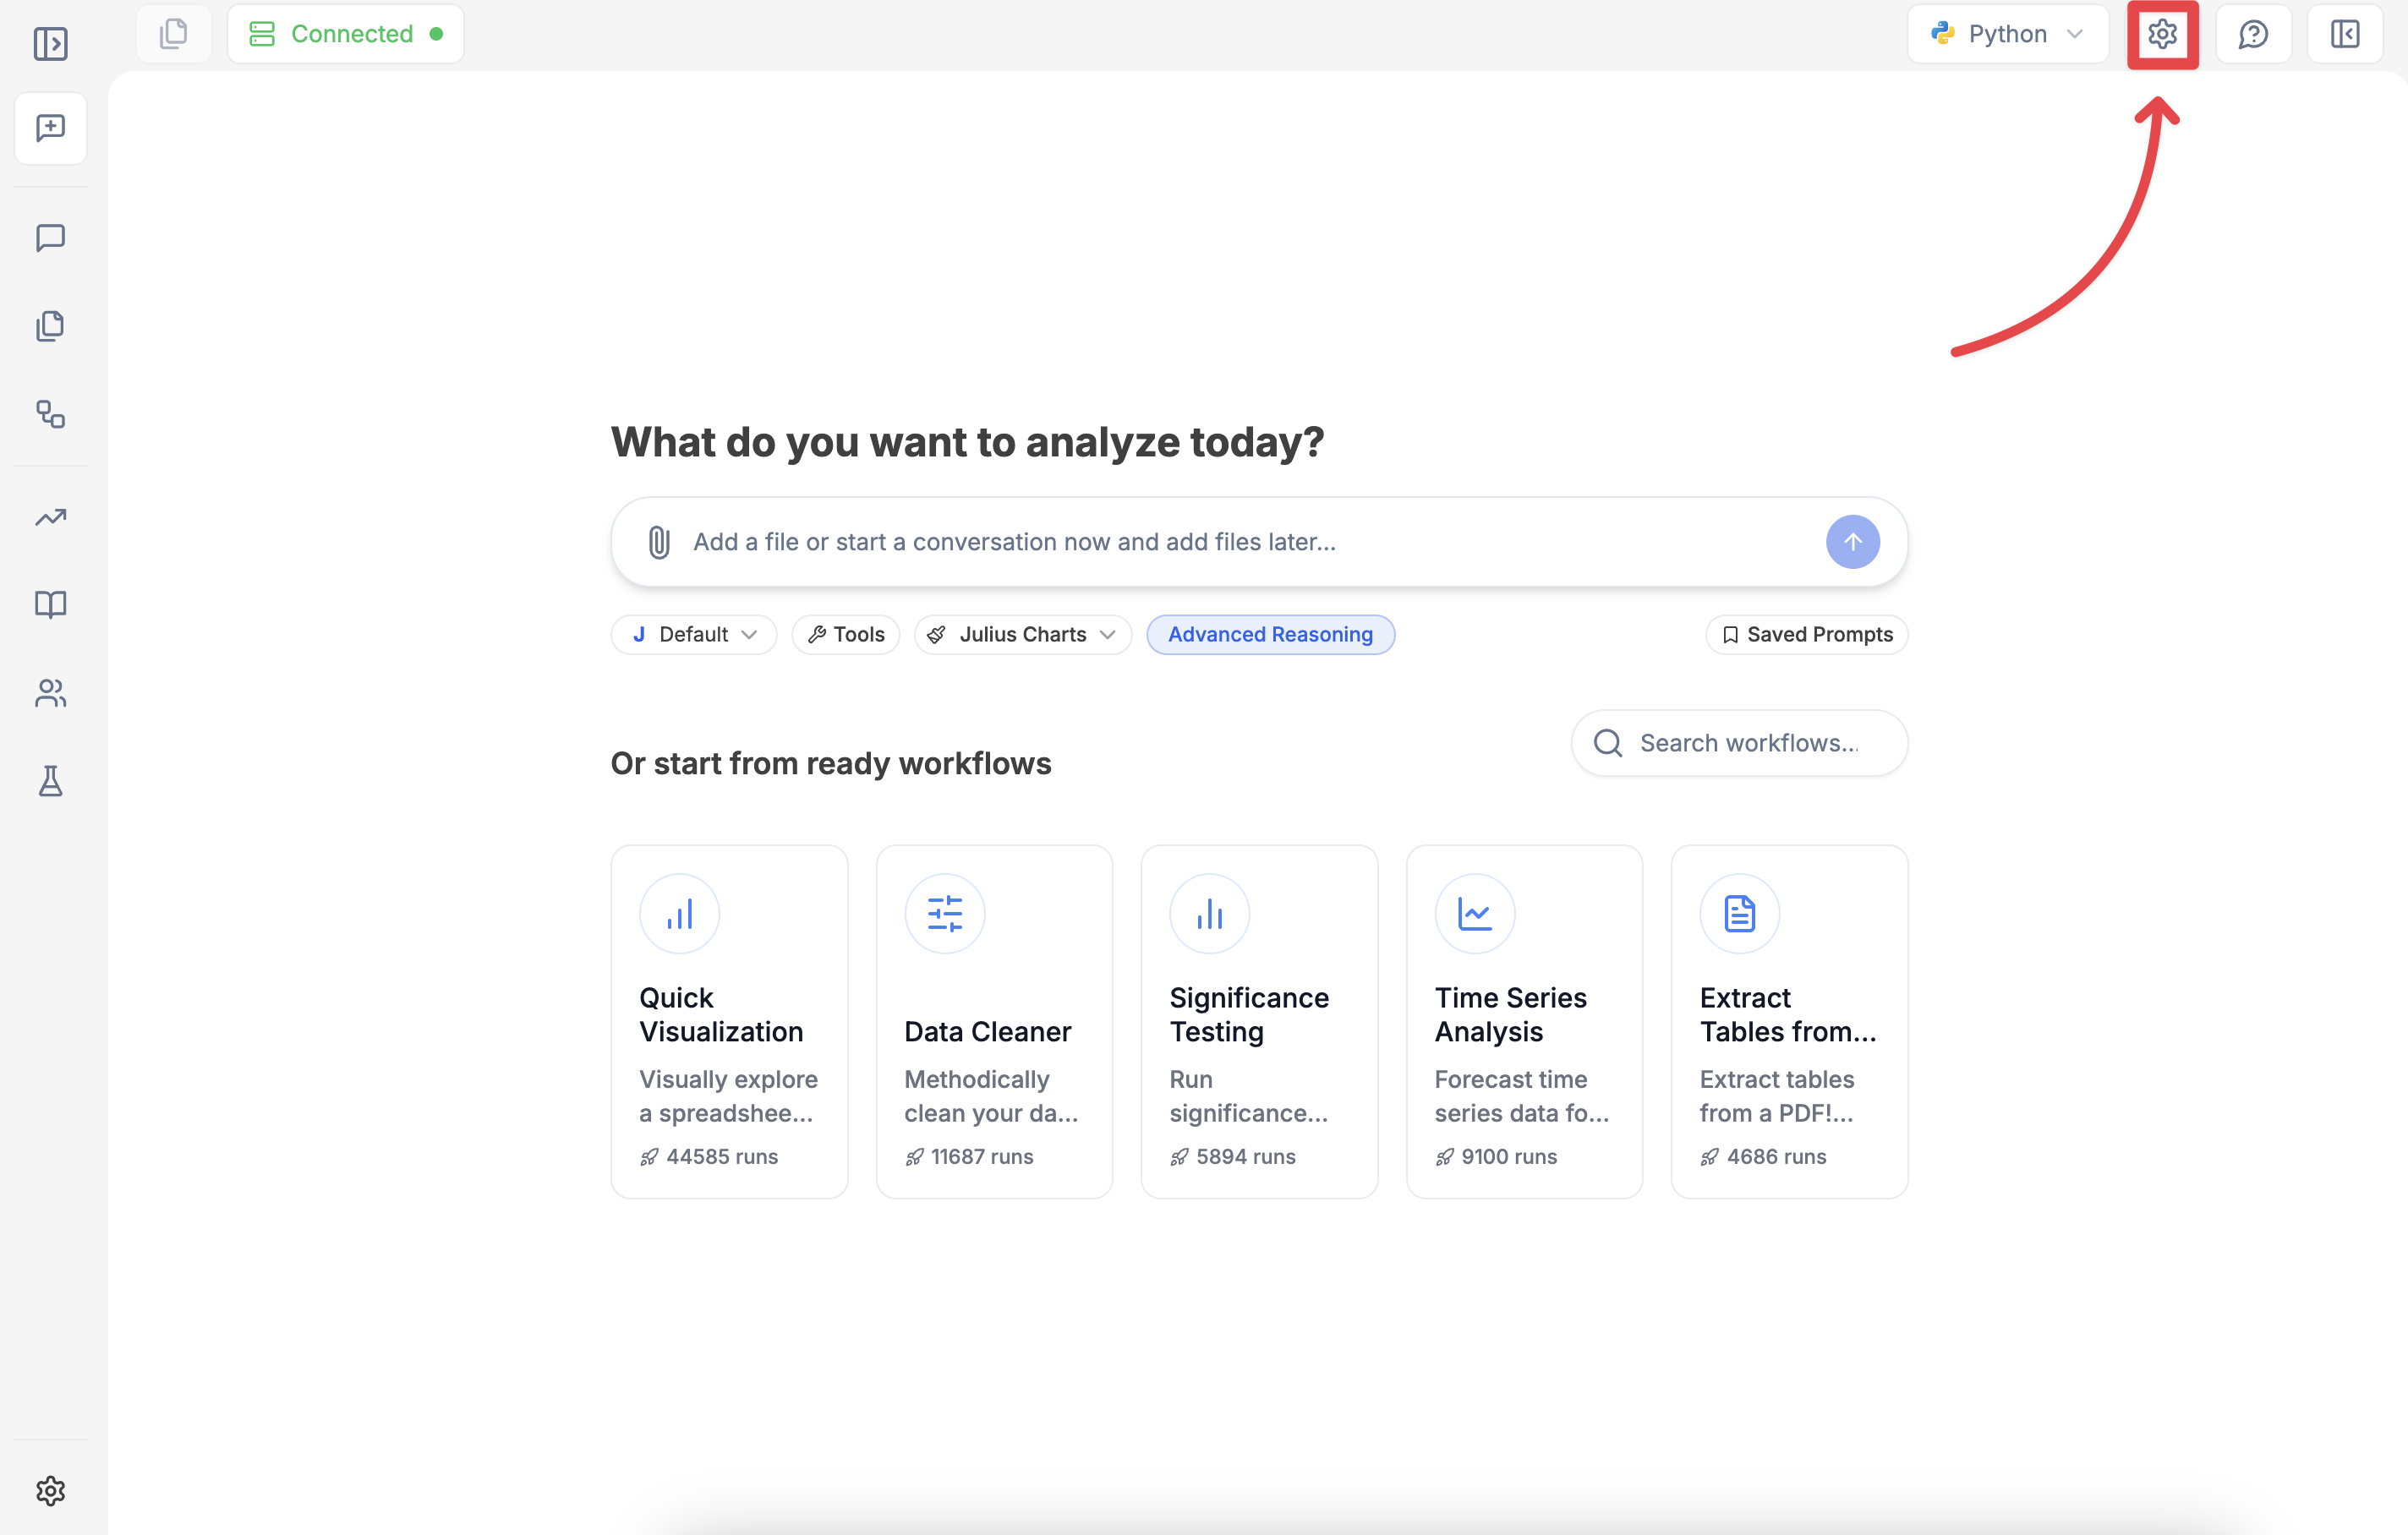Toggle Advanced Reasoning mode
Viewport: 2408px width, 1535px height.
coord(1270,634)
